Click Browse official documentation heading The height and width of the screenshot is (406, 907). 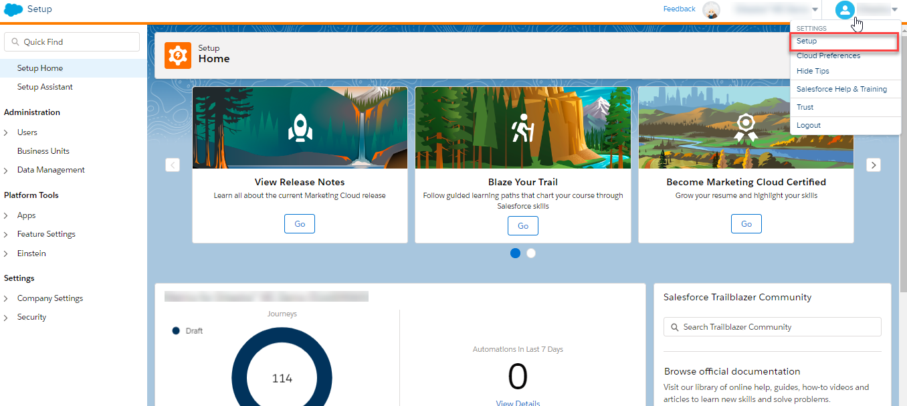coord(732,371)
